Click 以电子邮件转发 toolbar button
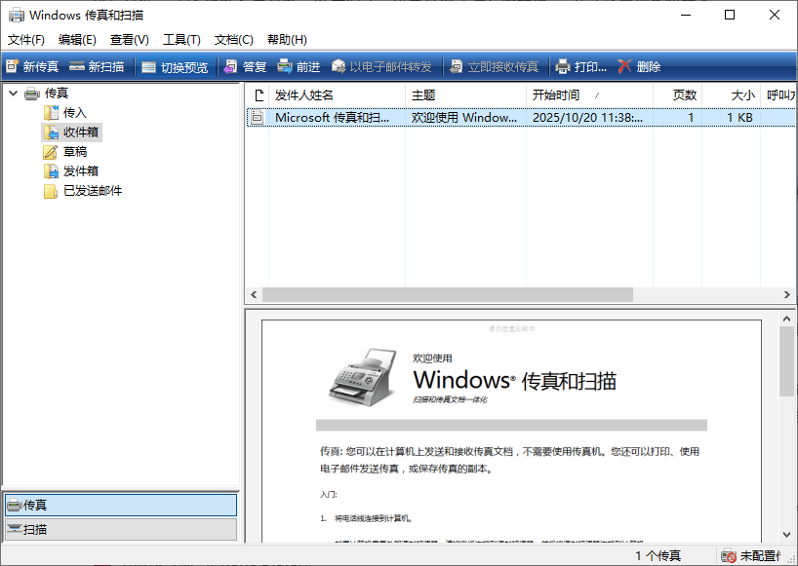Image resolution: width=798 pixels, height=566 pixels. pos(381,66)
